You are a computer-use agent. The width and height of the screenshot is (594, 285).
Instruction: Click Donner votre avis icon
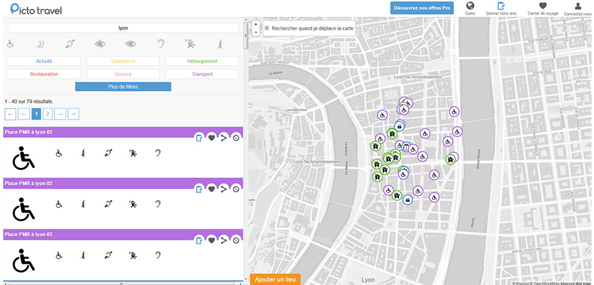501,7
